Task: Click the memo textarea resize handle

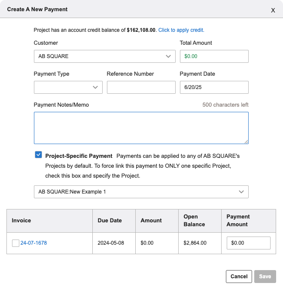Action: [246, 141]
